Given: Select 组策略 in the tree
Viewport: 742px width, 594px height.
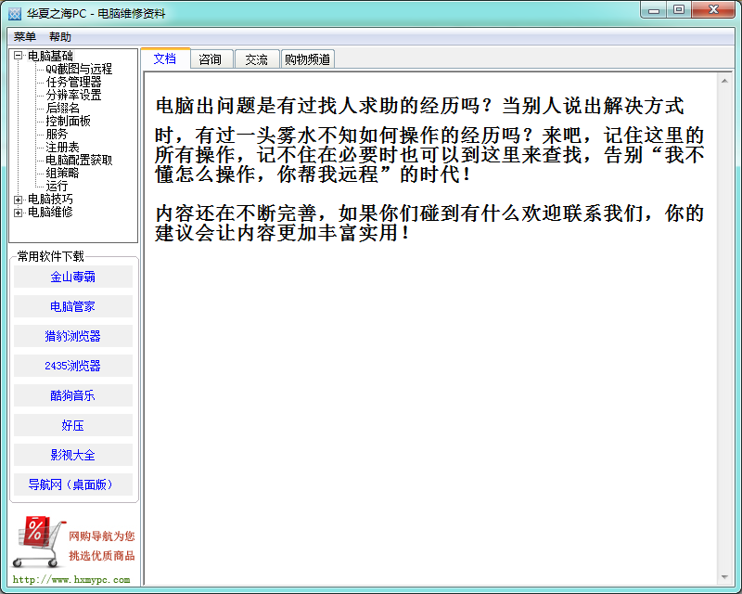Looking at the screenshot, I should click(62, 173).
